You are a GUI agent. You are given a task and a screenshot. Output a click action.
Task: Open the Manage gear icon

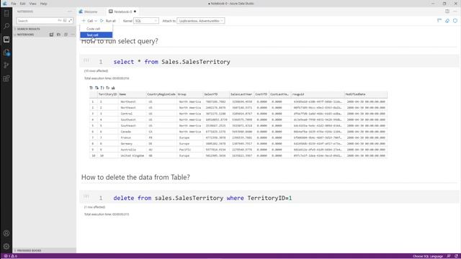tap(6, 246)
